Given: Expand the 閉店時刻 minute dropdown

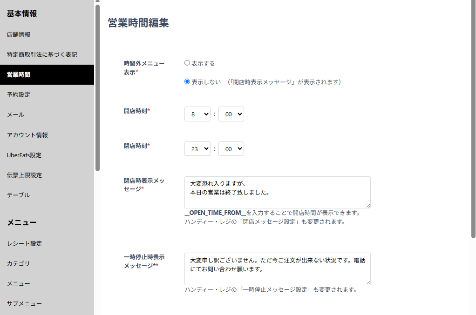Looking at the screenshot, I should (x=231, y=149).
